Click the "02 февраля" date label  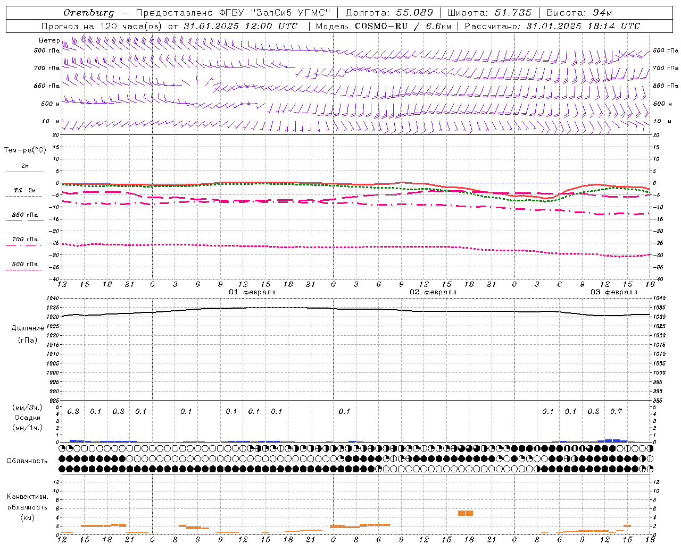coord(433,292)
